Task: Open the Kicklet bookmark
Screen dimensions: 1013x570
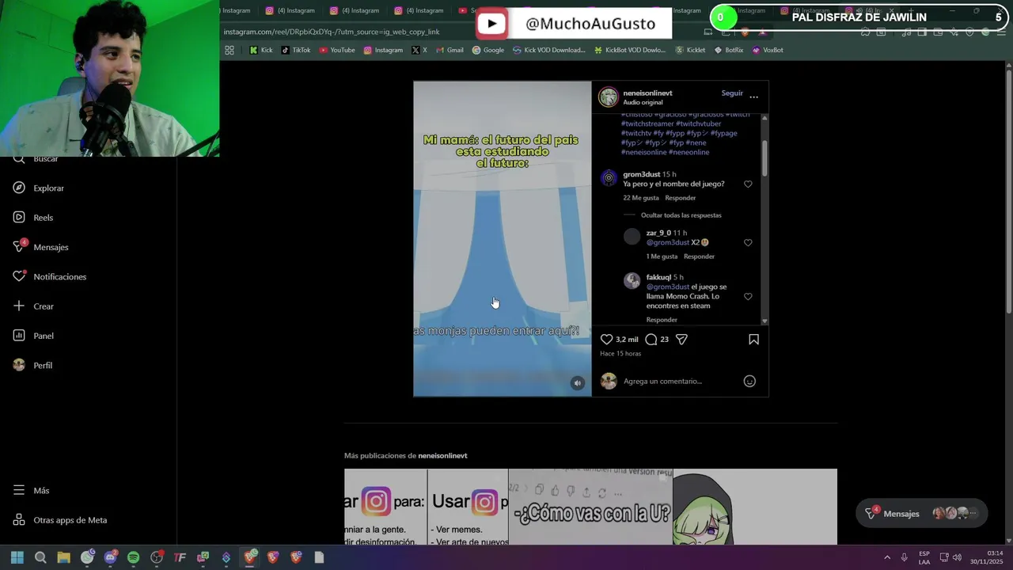Action: (x=690, y=50)
